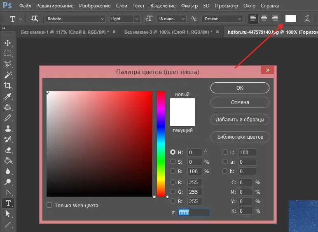
Task: Click the vertical hue slider strip
Action: point(161,144)
